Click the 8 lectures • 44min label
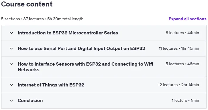 tap(182, 33)
